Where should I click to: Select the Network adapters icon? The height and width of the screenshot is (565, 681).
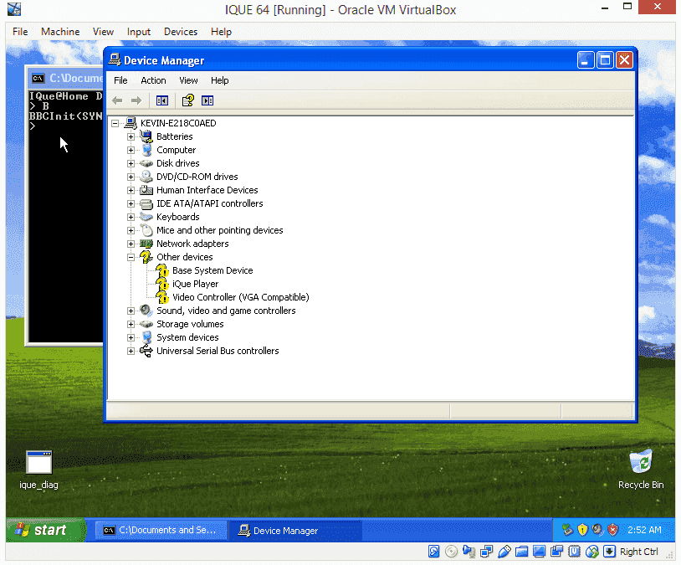point(146,244)
